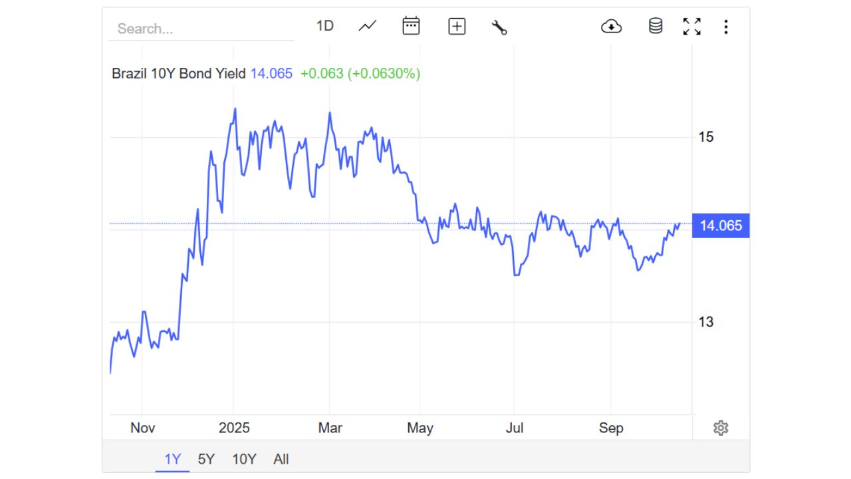Screen dimensions: 851x479
Task: Switch to the 5Y time range
Action: 207,459
